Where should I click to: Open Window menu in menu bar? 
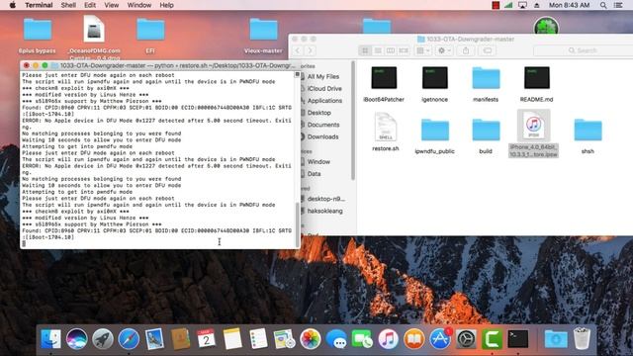139,5
